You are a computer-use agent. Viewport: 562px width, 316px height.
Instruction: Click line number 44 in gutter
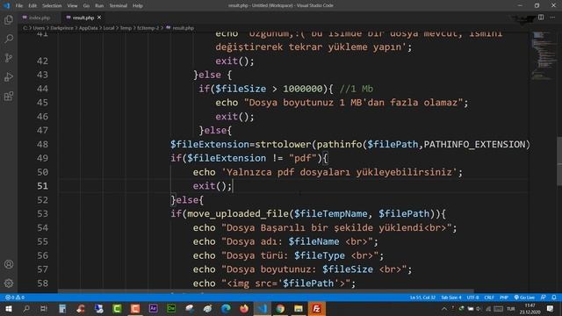[42, 89]
